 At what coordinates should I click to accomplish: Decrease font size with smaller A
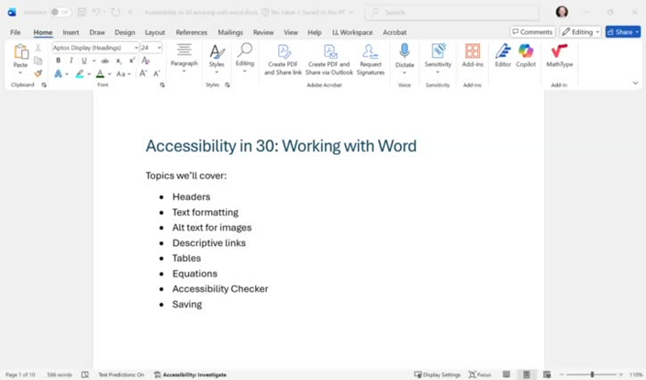tap(157, 73)
